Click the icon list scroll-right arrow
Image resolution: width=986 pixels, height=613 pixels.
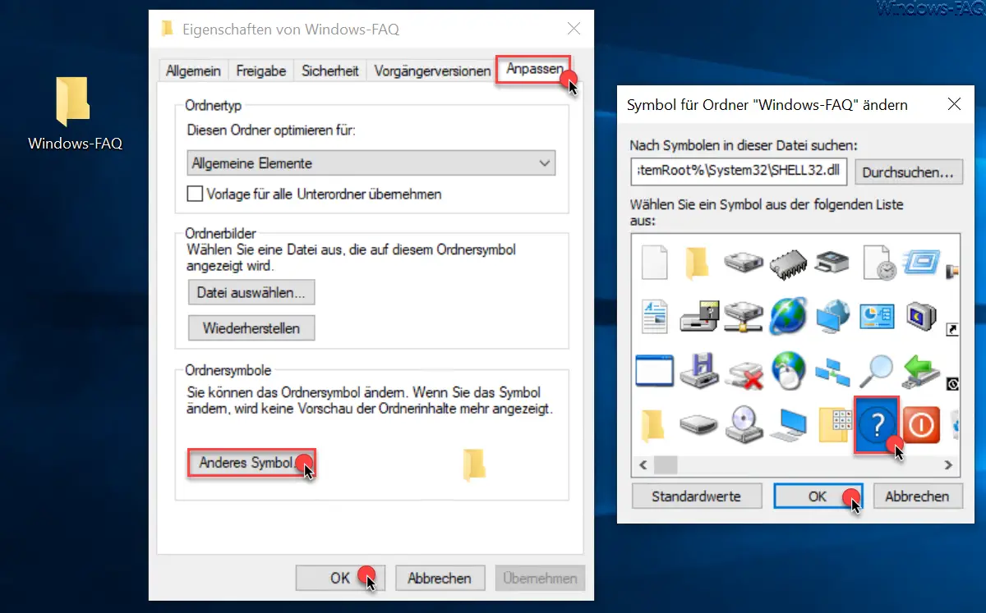coord(948,465)
